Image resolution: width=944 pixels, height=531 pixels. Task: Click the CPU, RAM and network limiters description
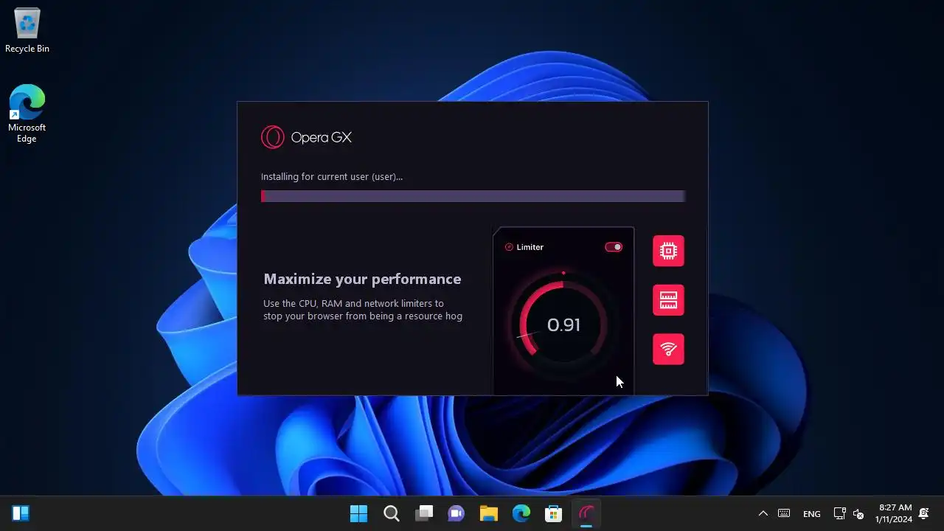click(x=363, y=310)
